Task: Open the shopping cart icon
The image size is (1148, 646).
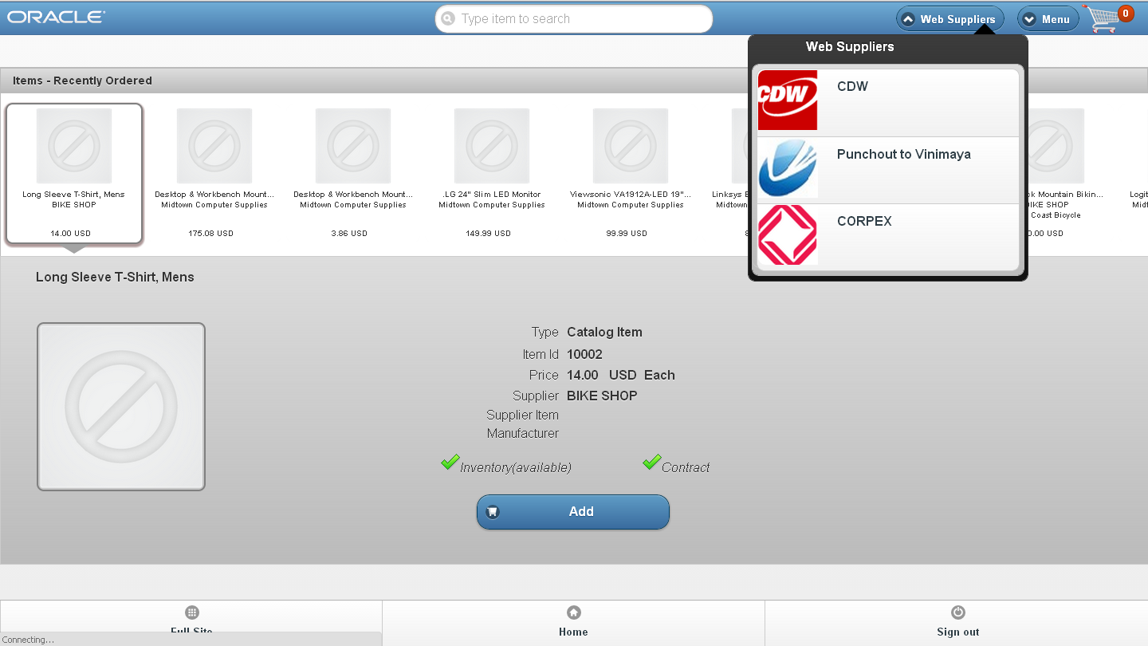Action: click(x=1104, y=18)
